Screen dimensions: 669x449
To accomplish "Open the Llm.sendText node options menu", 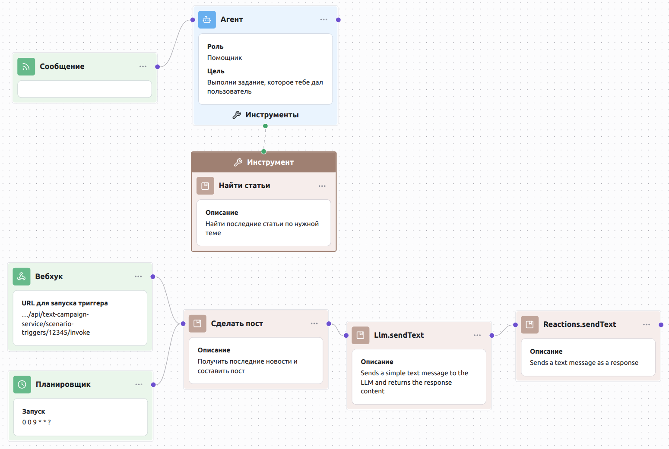I will pyautogui.click(x=477, y=335).
